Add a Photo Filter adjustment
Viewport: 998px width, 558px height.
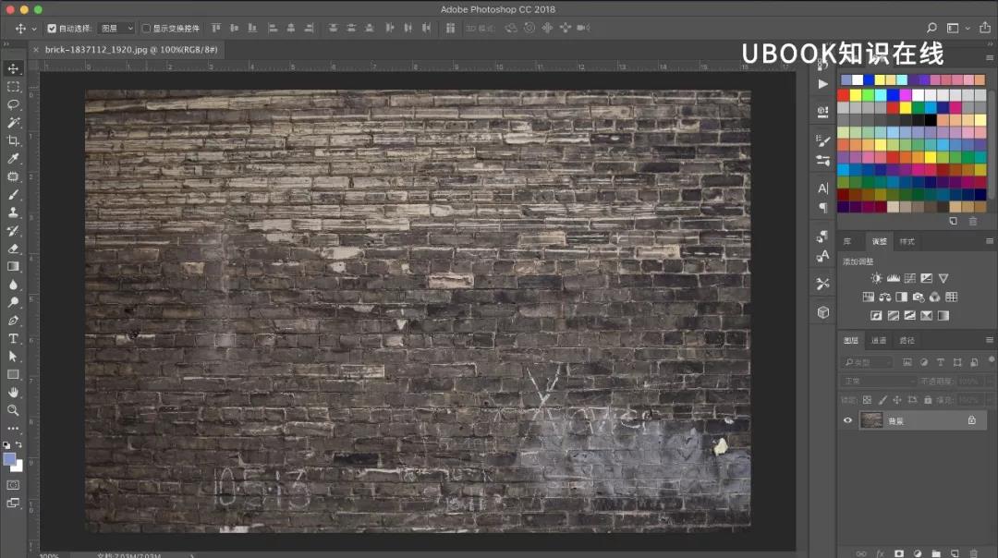[x=918, y=297]
